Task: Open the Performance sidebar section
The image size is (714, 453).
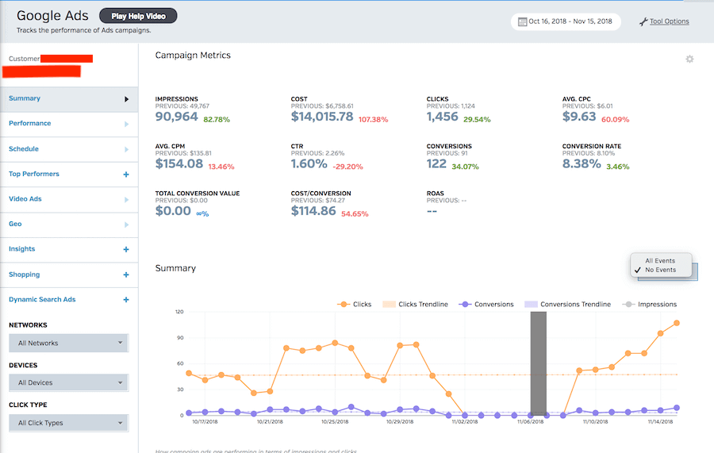Action: (30, 124)
